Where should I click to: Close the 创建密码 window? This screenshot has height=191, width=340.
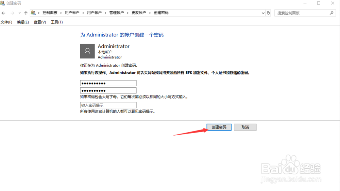pyautogui.click(x=333, y=3)
